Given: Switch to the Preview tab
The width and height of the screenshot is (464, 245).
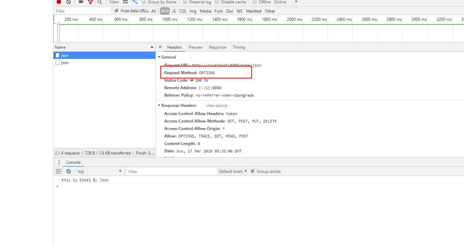Looking at the screenshot, I should [196, 47].
